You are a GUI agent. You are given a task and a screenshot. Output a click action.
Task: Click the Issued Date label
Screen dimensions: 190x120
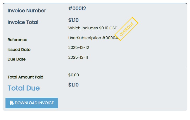click(x=19, y=50)
